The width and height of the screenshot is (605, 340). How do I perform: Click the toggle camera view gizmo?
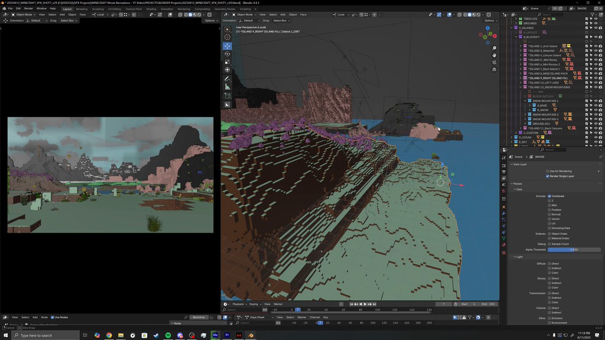(x=494, y=62)
